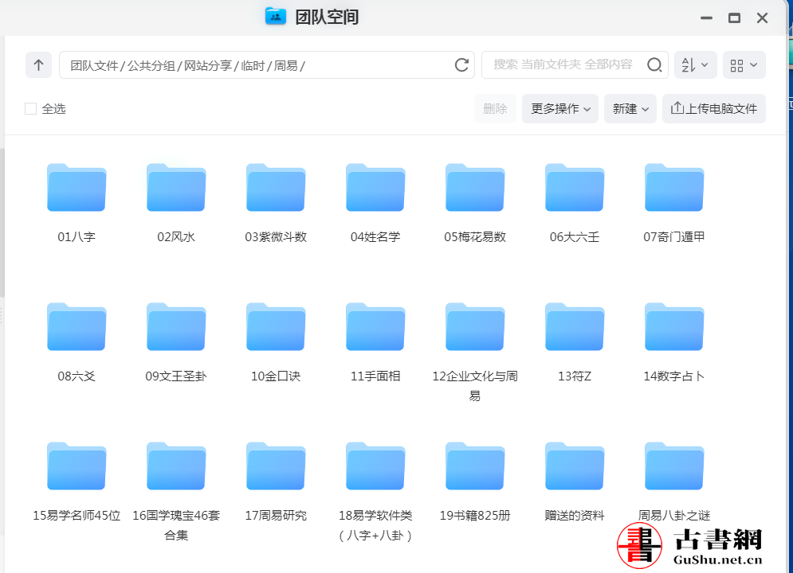Open the sort order dropdown

695,64
